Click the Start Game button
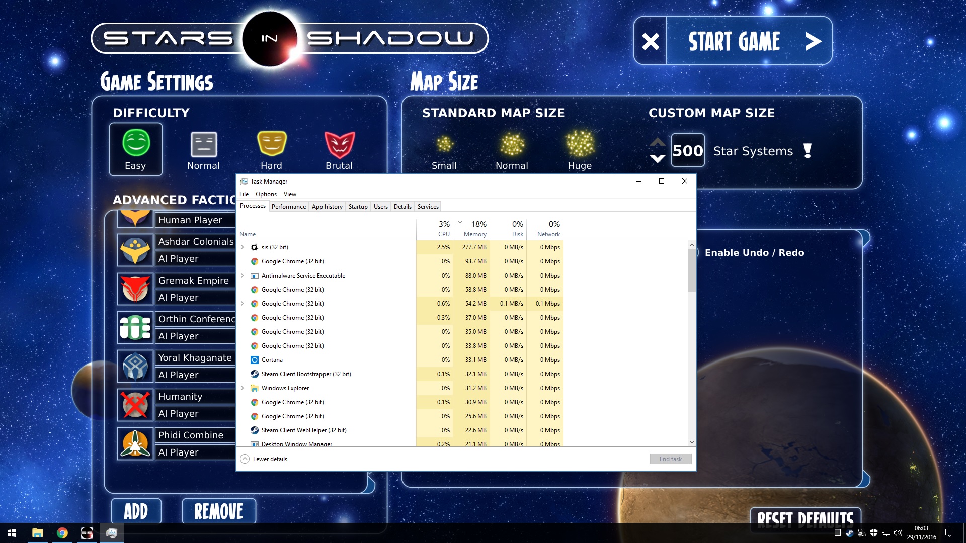 pyautogui.click(x=749, y=41)
